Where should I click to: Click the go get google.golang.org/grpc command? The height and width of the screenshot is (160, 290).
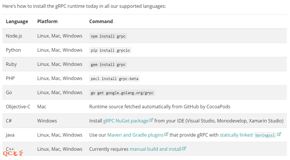(x=122, y=93)
